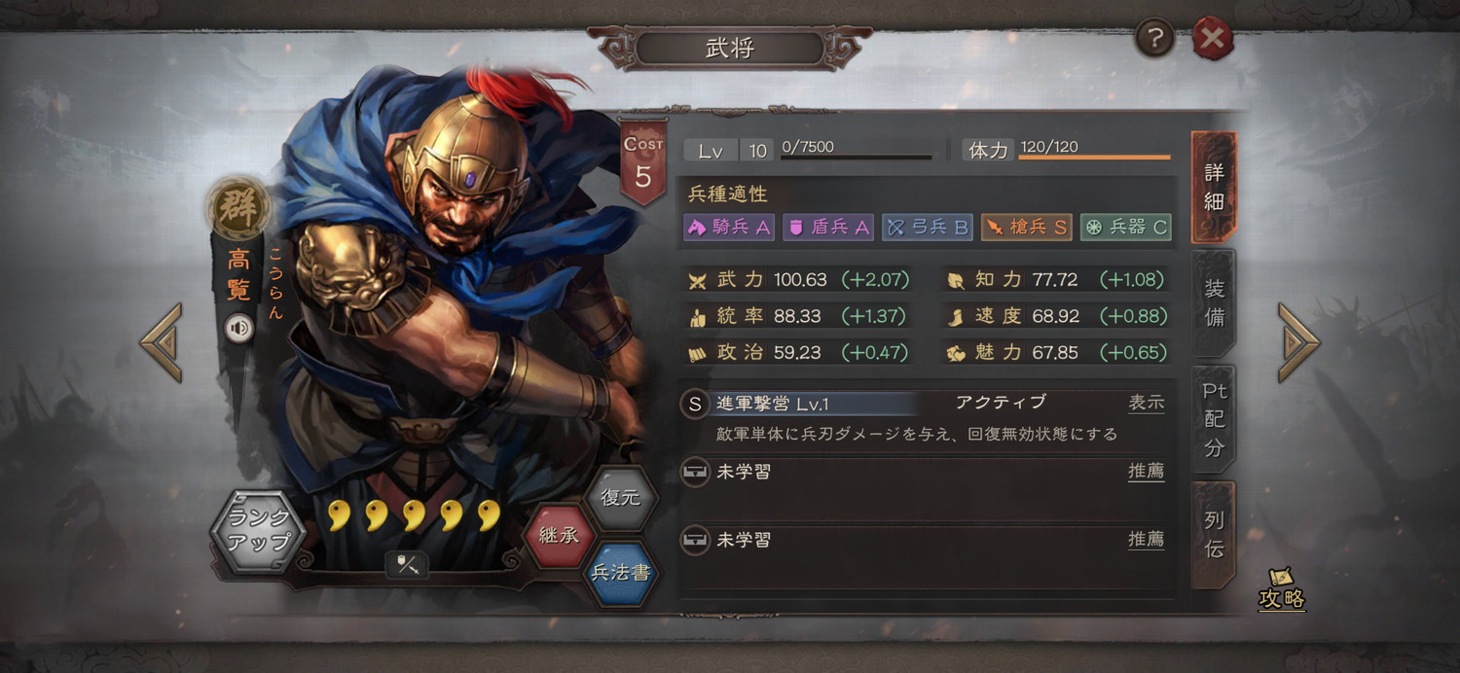Toggle the weapon icon below the stars

408,564
